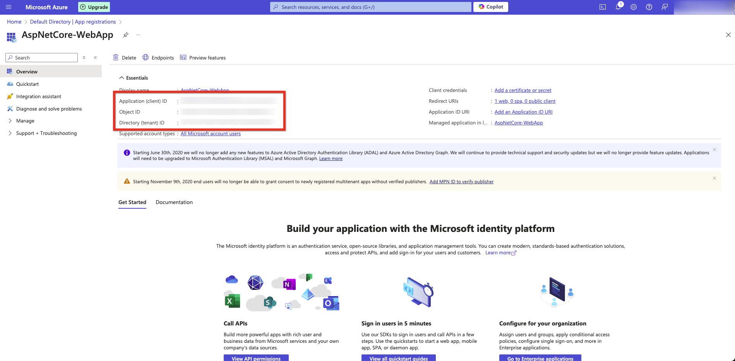Pin AspNetCore-WebApp with the pin icon
Screen dimensions: 735x361
click(x=125, y=35)
